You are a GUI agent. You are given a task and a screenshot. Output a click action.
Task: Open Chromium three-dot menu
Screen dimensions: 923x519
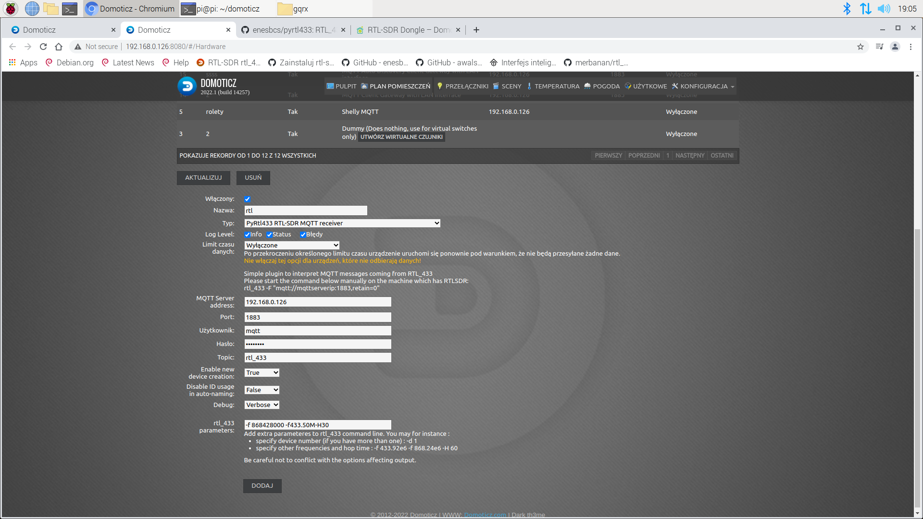tap(911, 47)
